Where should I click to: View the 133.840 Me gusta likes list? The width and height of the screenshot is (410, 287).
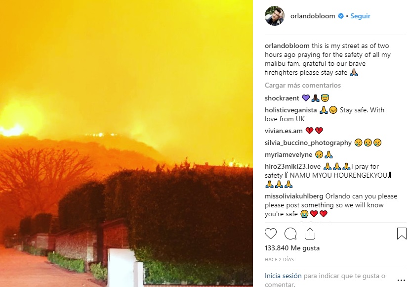292,248
